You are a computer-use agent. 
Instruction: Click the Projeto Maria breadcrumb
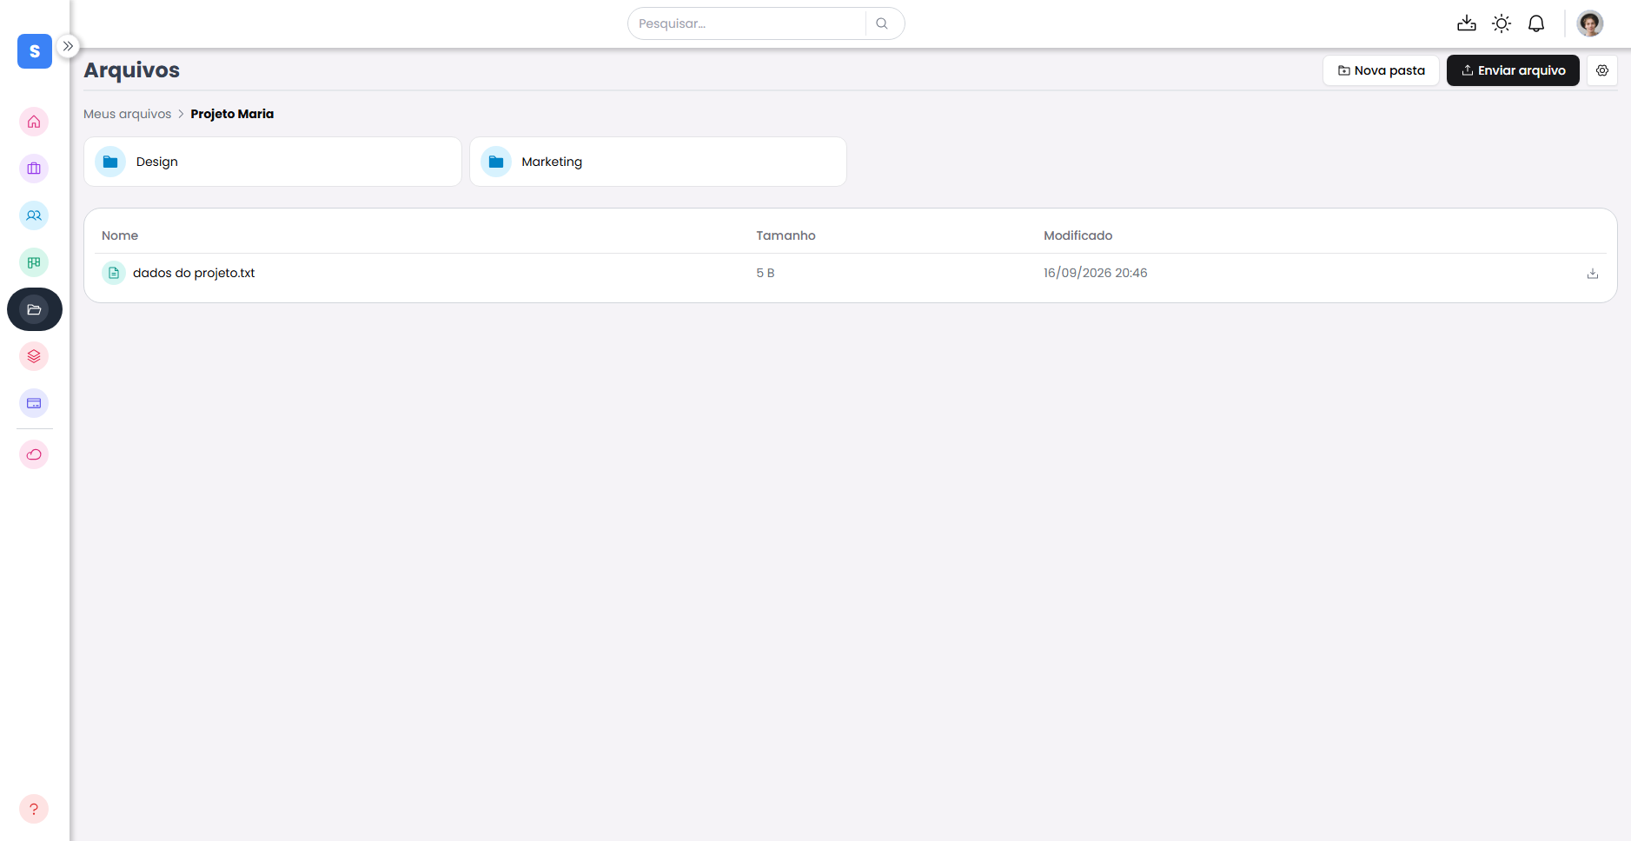(232, 114)
